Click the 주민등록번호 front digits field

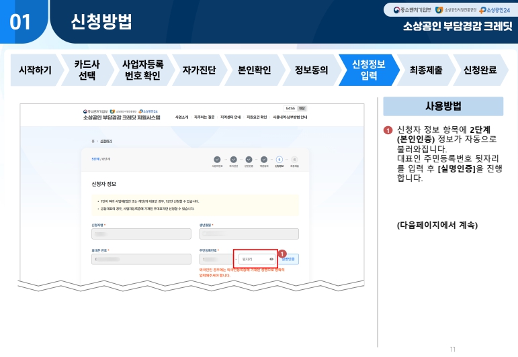coord(217,259)
